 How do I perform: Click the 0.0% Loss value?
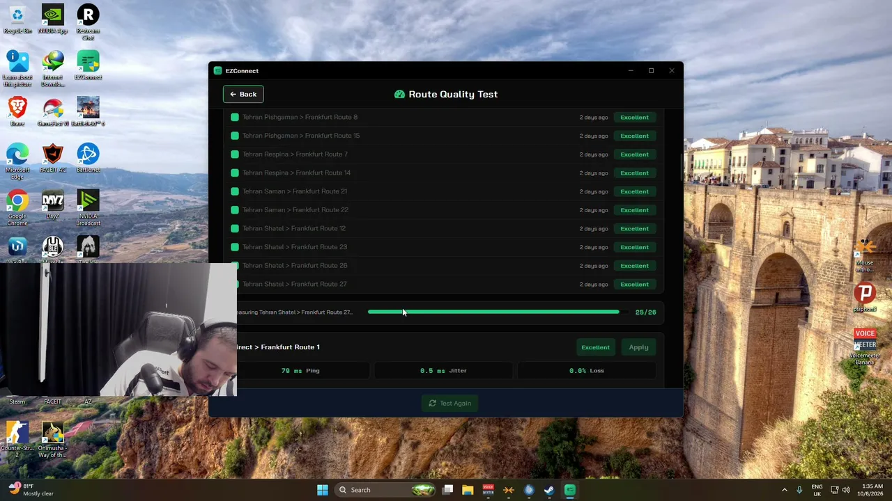pyautogui.click(x=586, y=371)
